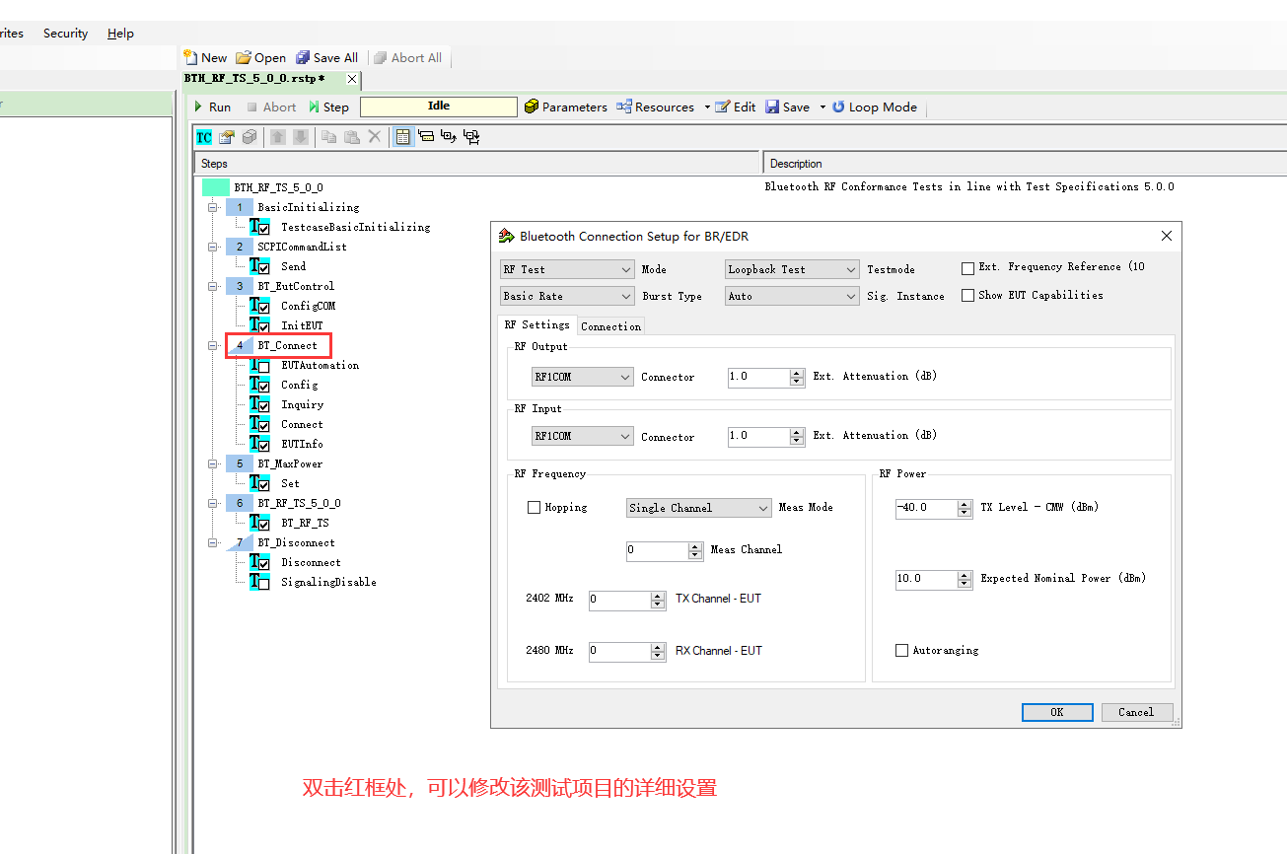1287x854 pixels.
Task: Click the Save button in test plan toolbar
Action: pyautogui.click(x=788, y=107)
